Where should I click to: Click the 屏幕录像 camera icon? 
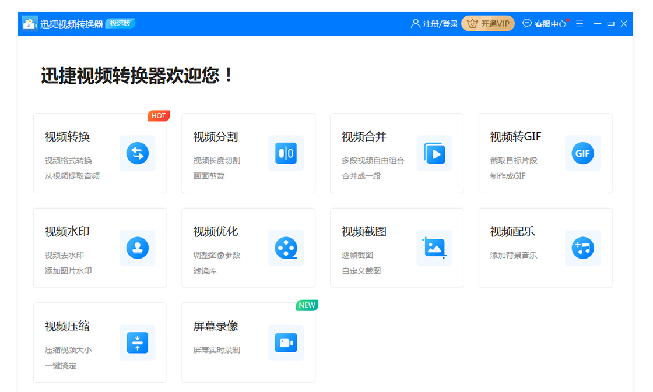[x=286, y=342]
